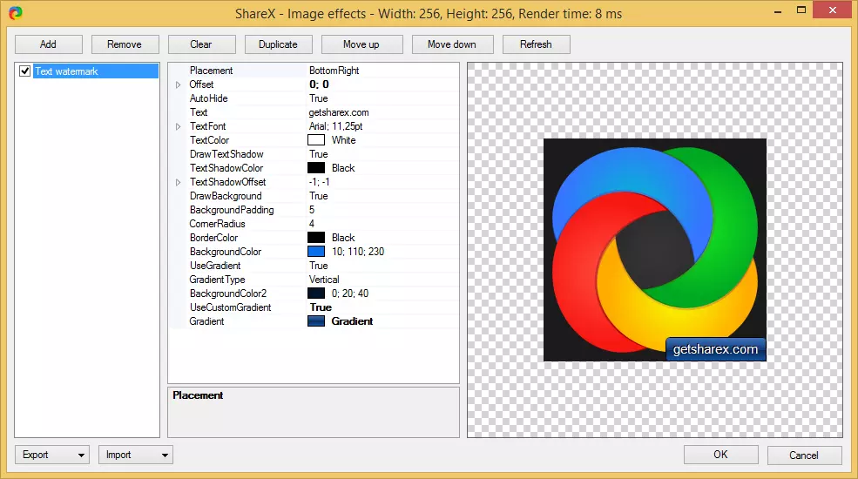Viewport: 858px width, 479px height.
Task: Click the white TextColor swatch
Action: (x=316, y=140)
